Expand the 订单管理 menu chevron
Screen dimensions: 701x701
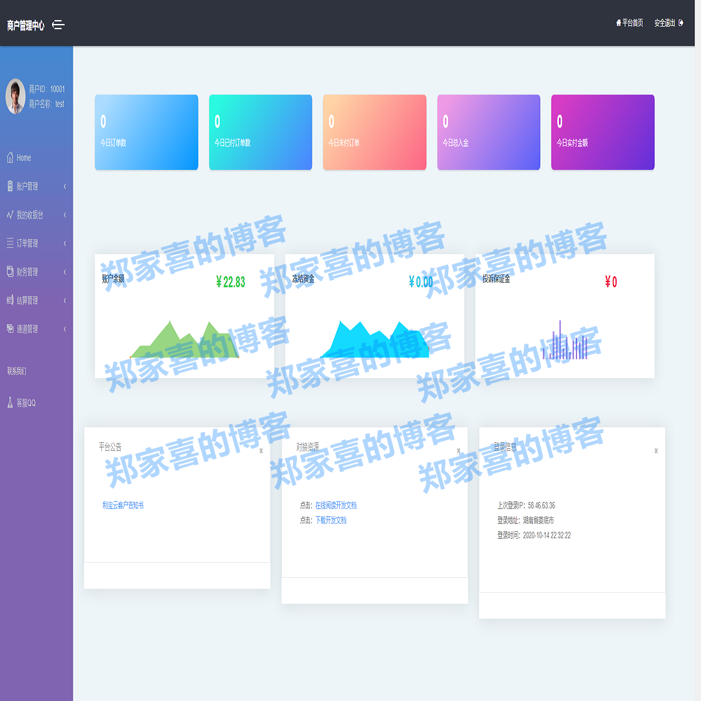[65, 244]
